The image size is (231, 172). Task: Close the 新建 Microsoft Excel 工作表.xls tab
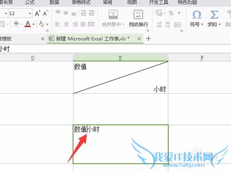[139, 39]
